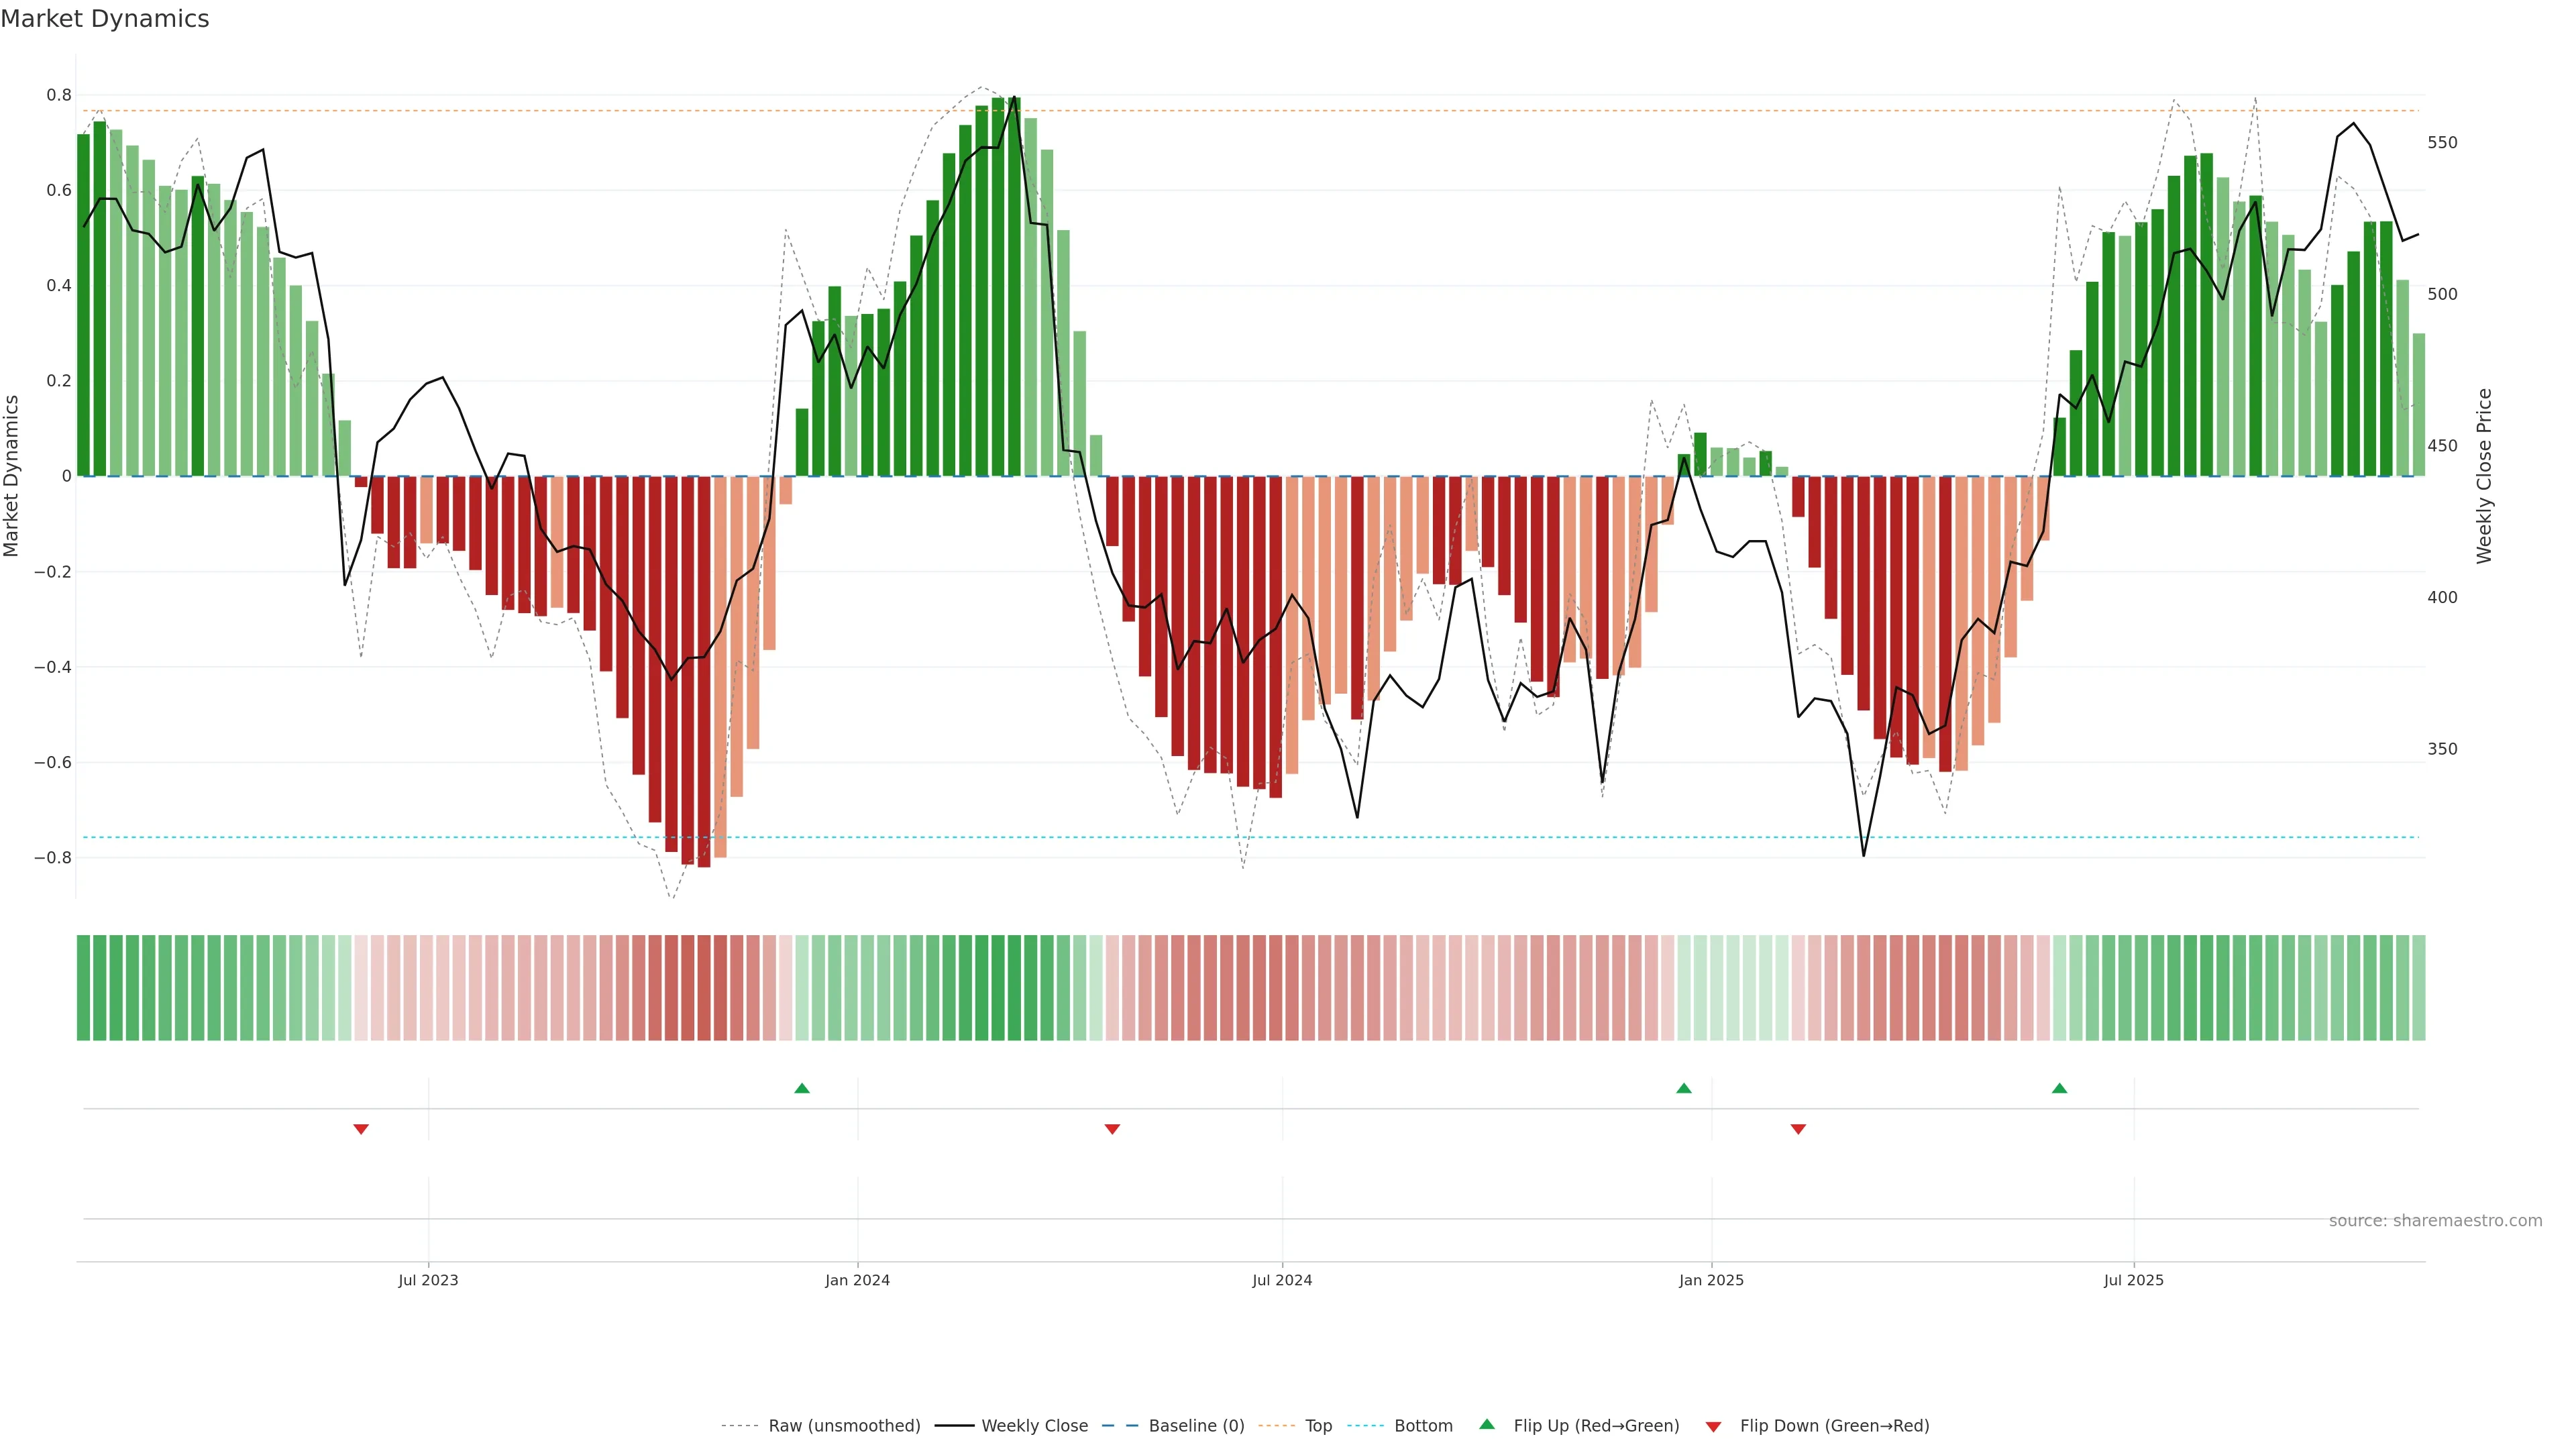
Task: Click the Flip Down red triangle legend icon
Action: [1713, 1427]
